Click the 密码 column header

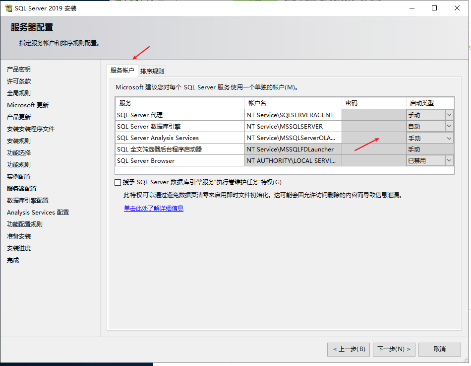[374, 103]
